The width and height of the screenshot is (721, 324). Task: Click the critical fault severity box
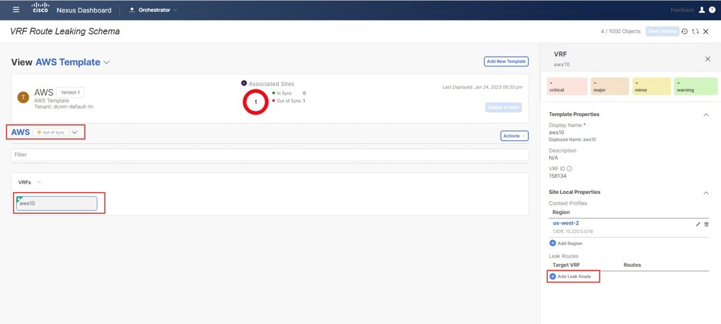tap(567, 86)
